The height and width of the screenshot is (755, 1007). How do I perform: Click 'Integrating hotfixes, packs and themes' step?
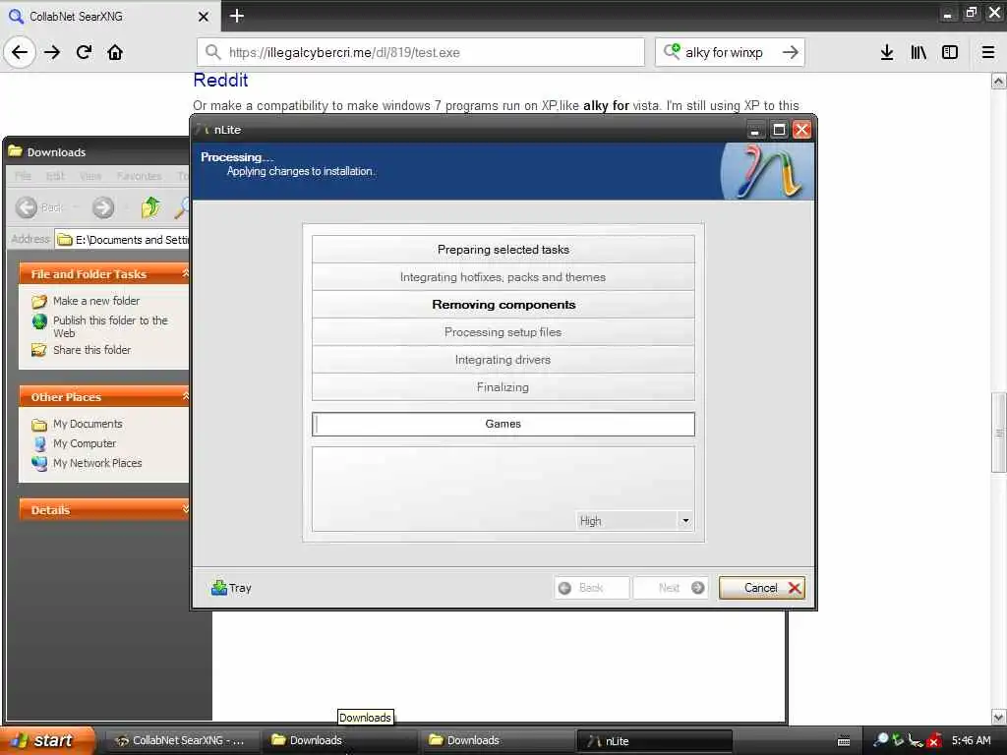503,276
